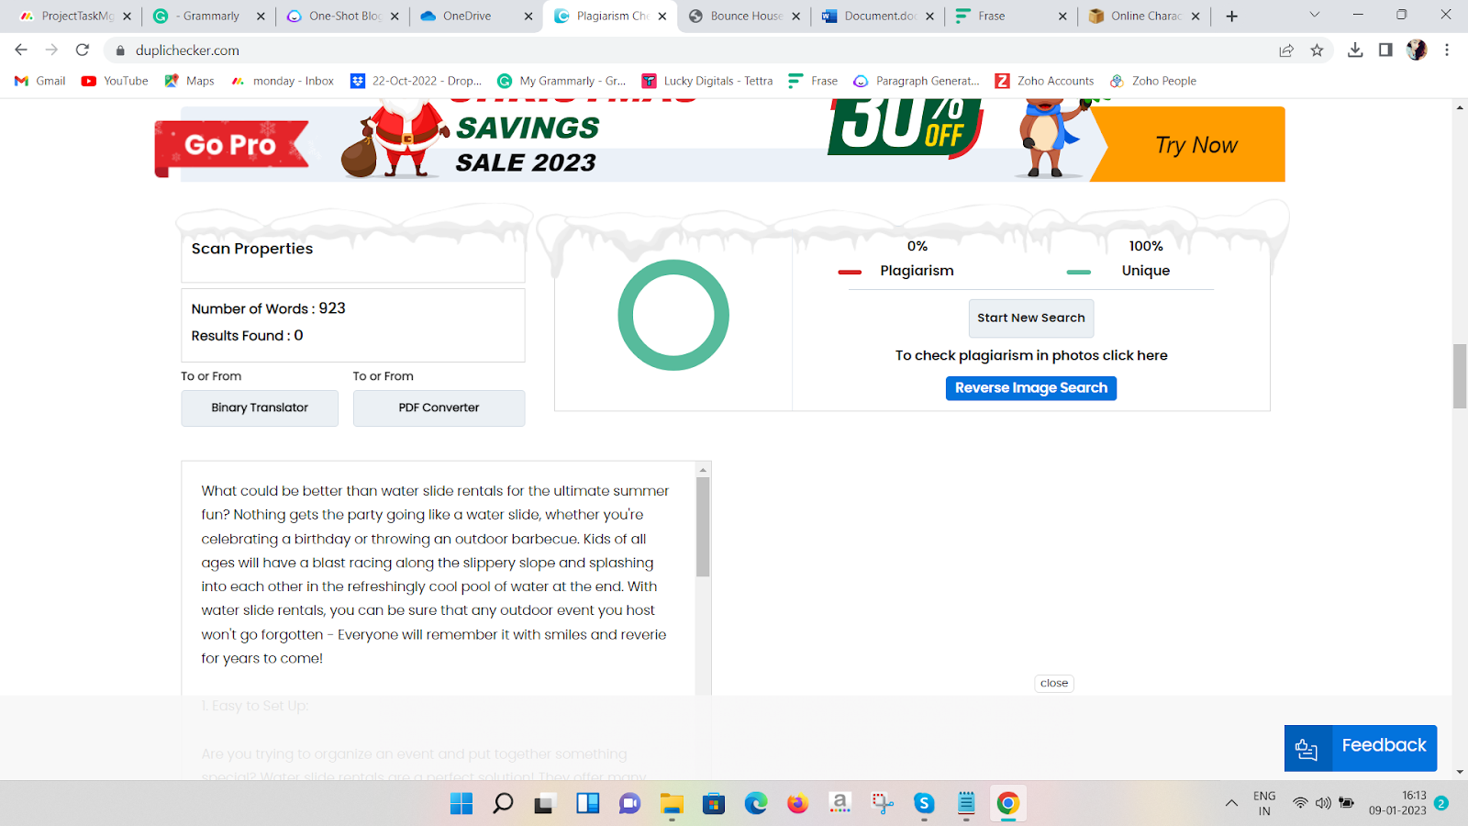Dismiss the bottom overlay with close
1468x826 pixels.
[1054, 683]
